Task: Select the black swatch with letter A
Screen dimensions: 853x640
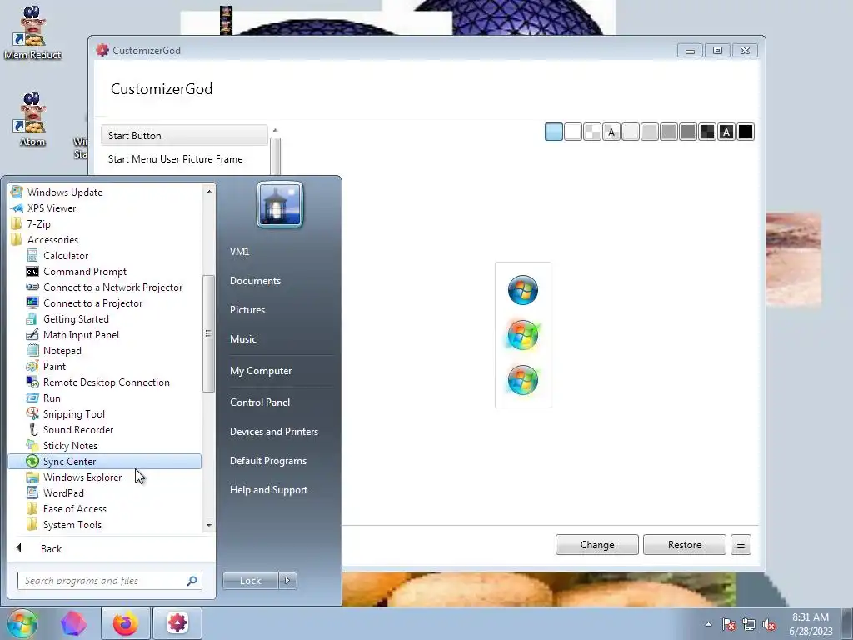Action: pos(726,132)
